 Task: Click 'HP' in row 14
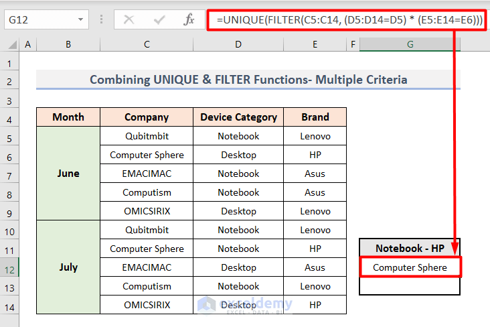tap(315, 305)
